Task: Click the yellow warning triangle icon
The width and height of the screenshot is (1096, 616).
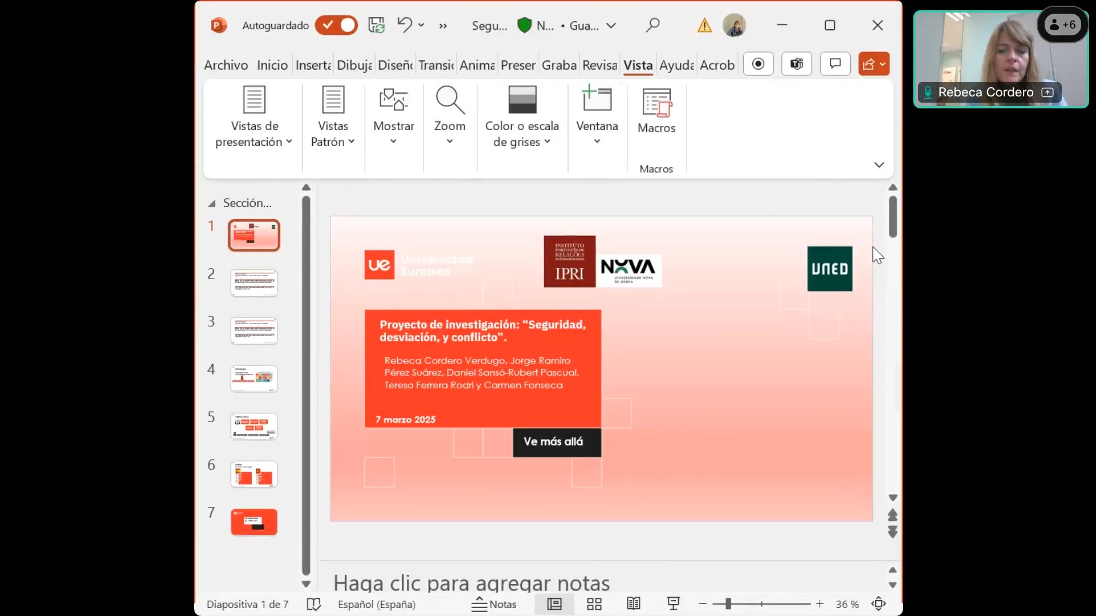Action: click(x=704, y=26)
